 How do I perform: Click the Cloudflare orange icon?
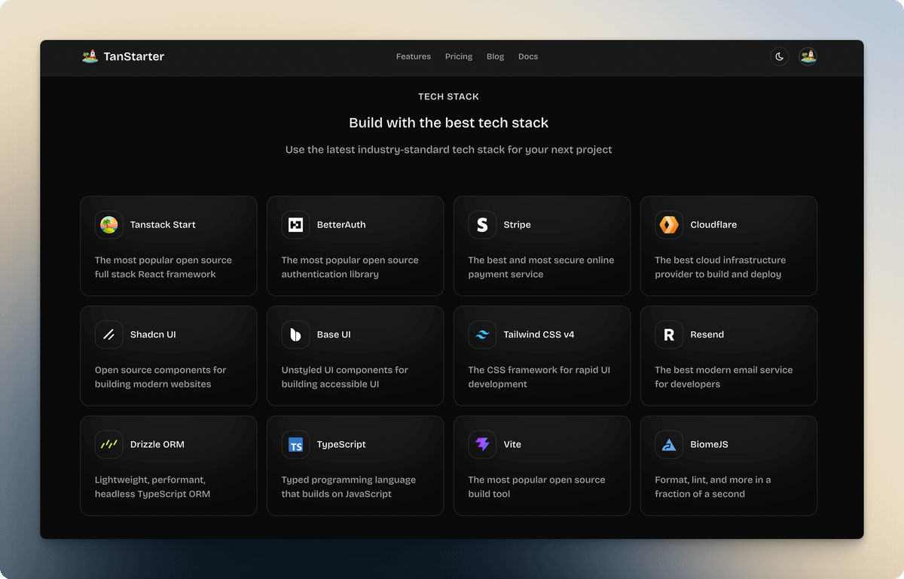tap(669, 224)
